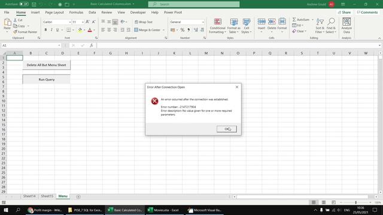Click the Format cells icon

282,22
